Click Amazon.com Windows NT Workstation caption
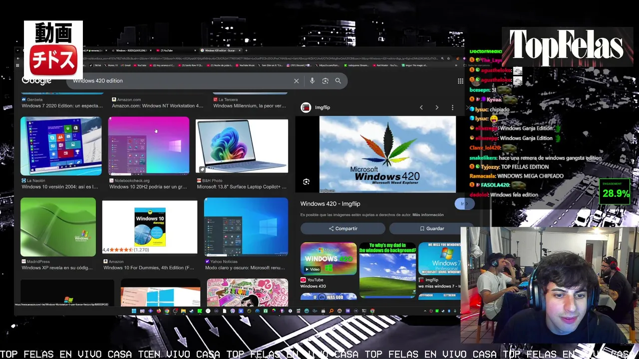The width and height of the screenshot is (639, 359). click(157, 106)
